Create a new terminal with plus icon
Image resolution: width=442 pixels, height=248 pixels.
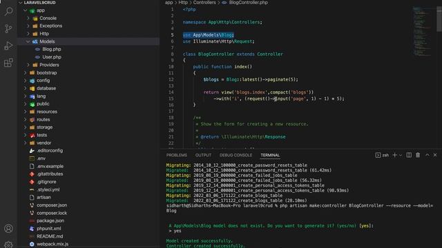coord(394,155)
